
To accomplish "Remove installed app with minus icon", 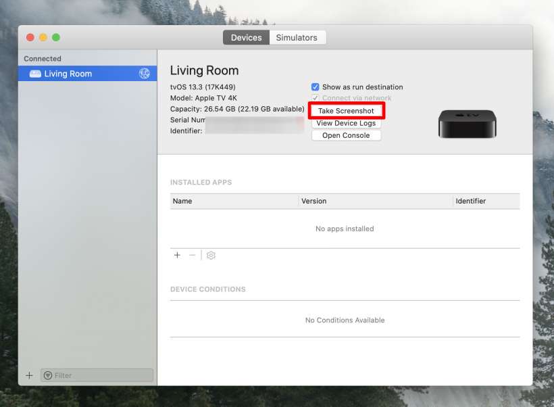I will click(192, 255).
